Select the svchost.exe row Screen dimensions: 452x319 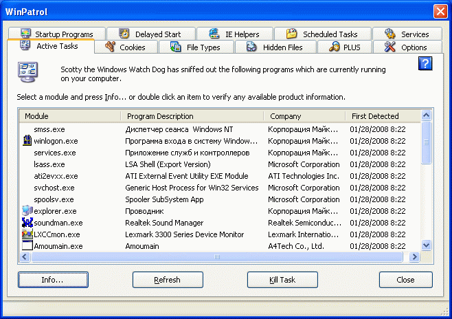click(220, 188)
